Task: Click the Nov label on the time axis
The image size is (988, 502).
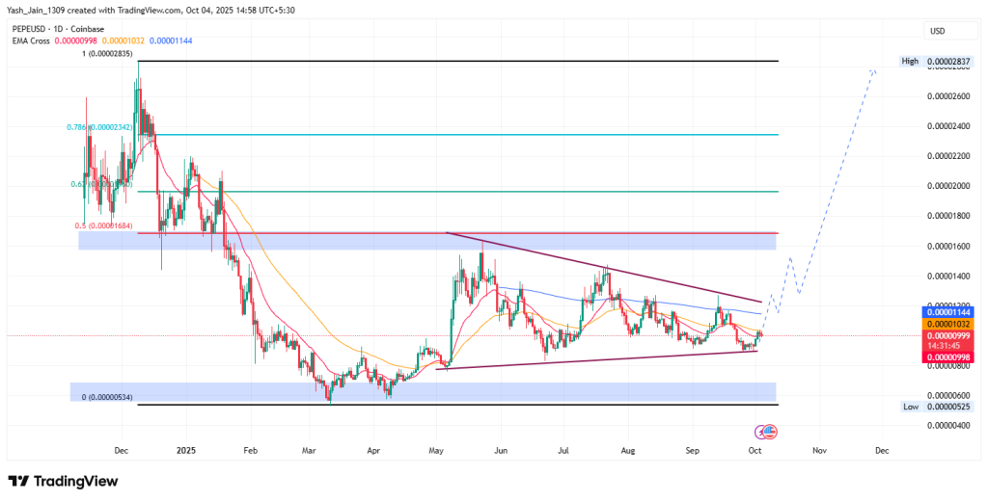Action: coord(818,450)
